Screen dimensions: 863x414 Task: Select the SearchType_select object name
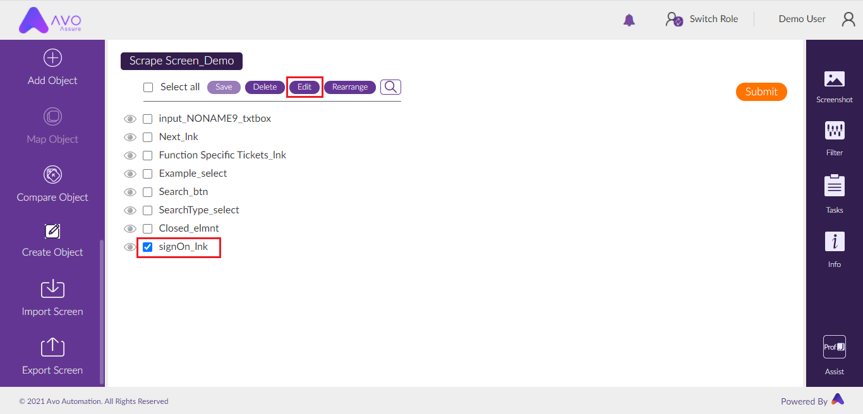(x=199, y=210)
